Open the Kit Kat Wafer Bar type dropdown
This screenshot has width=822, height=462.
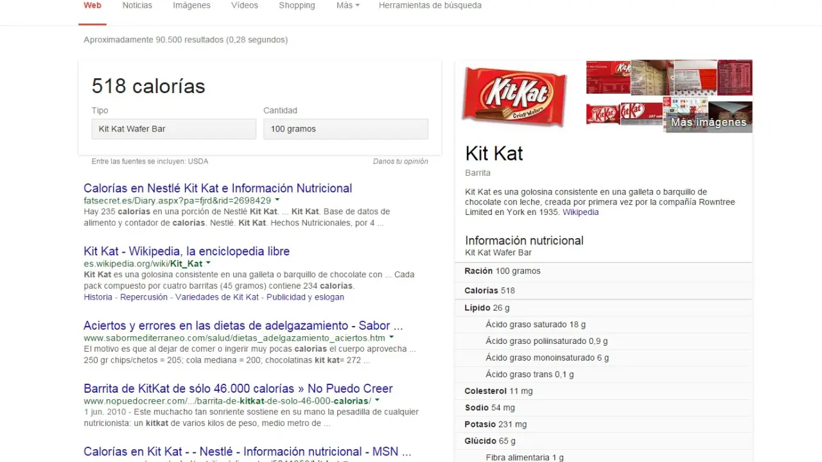[x=173, y=129]
